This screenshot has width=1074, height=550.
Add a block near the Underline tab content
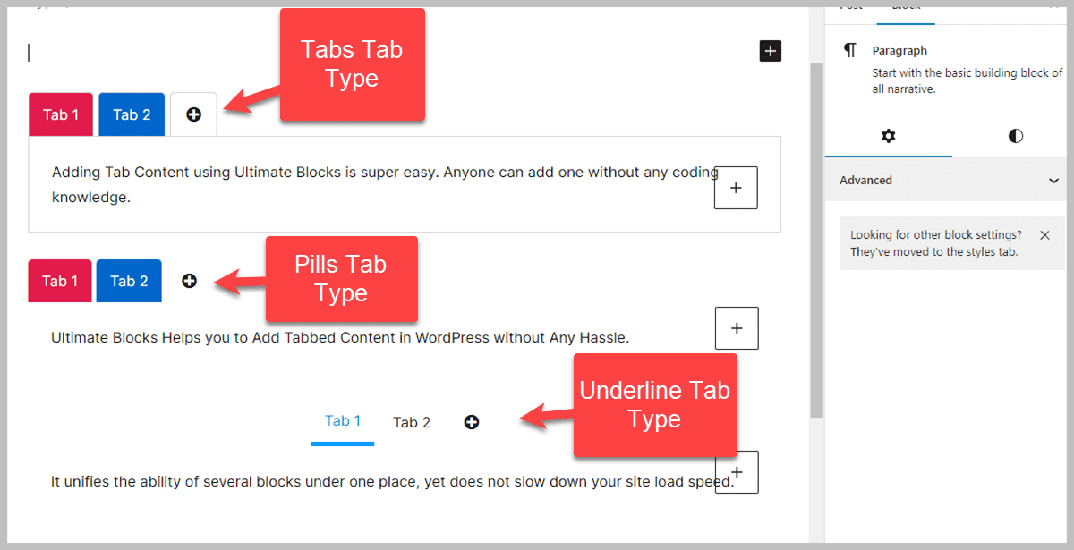tap(737, 471)
